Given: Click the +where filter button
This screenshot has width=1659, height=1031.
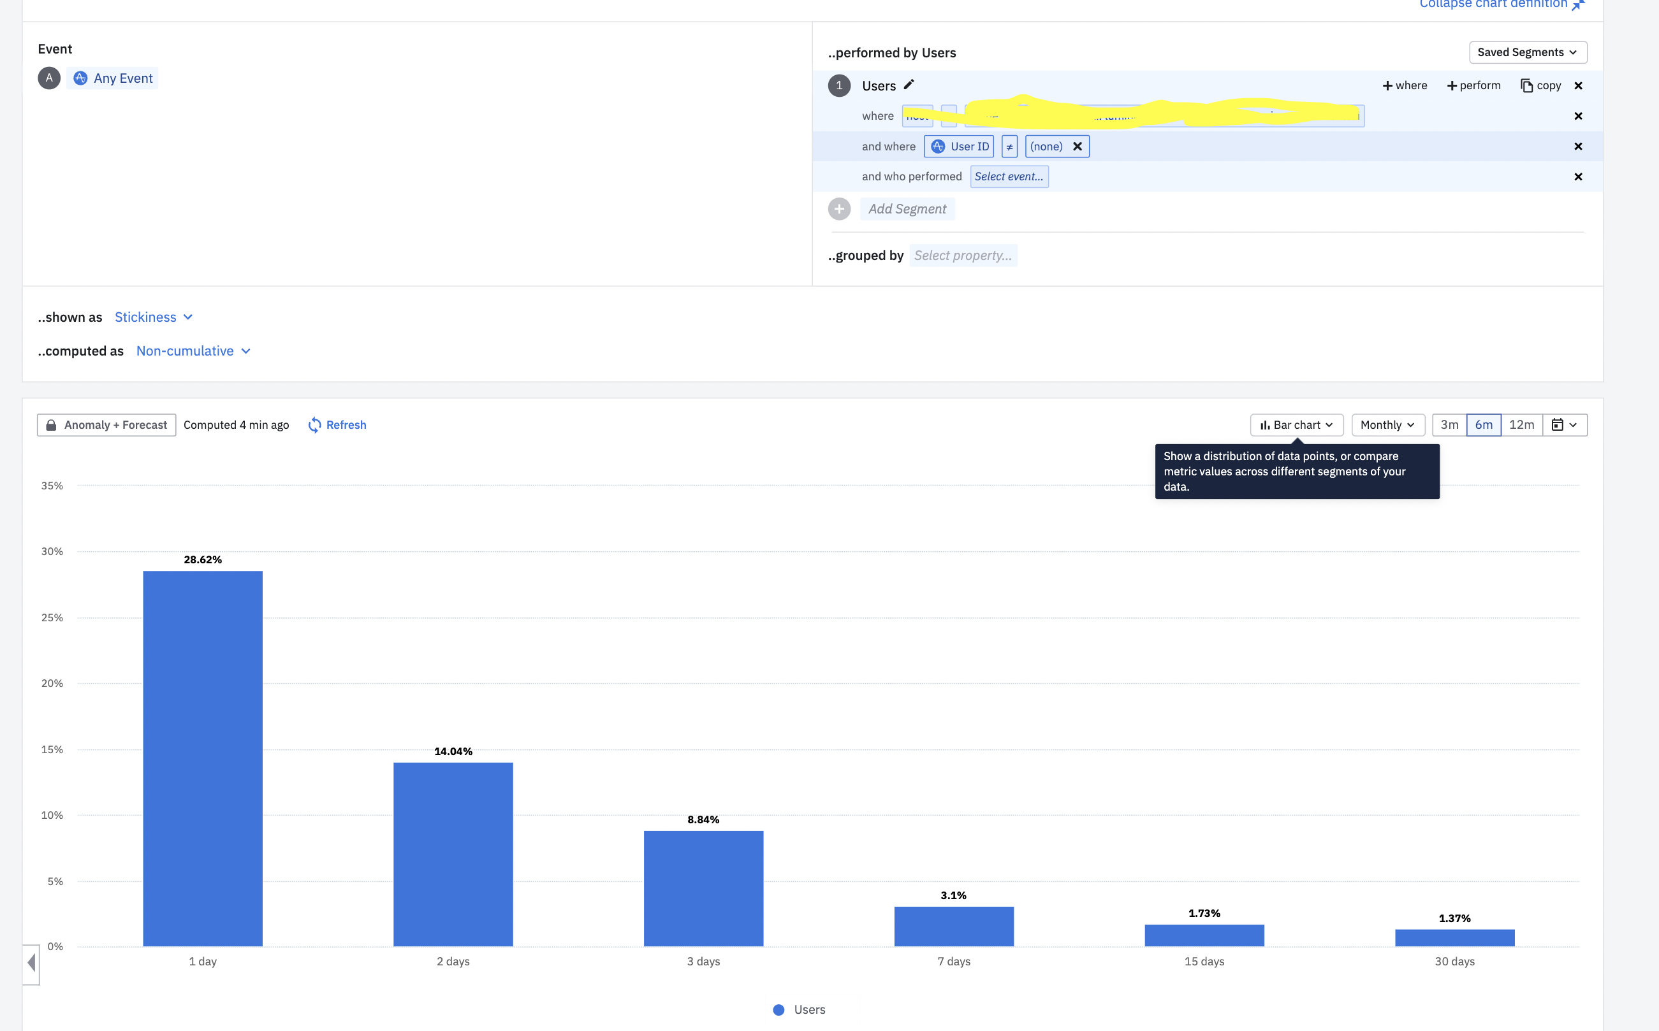Looking at the screenshot, I should [x=1405, y=85].
